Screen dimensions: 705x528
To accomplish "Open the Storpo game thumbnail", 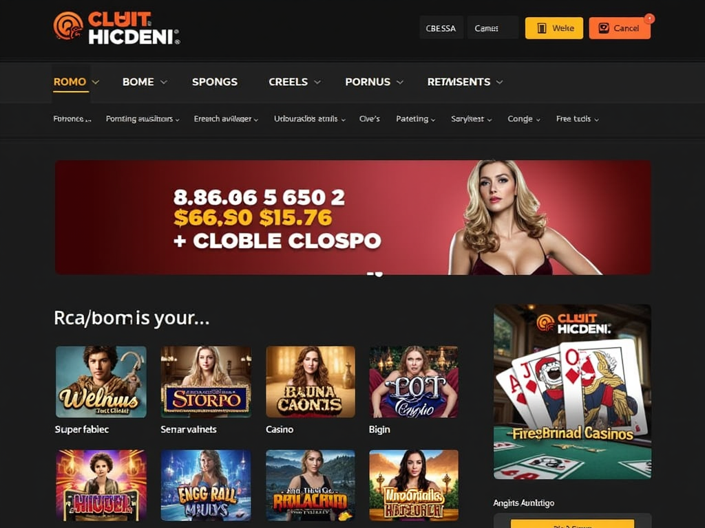I will (206, 382).
